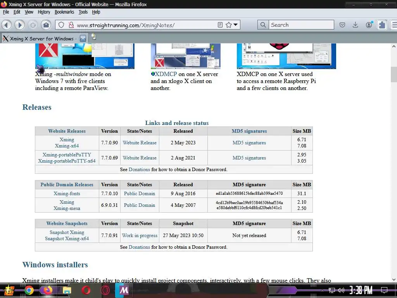Open the Start menu taskbar button
397x298 pixels.
tap(9, 290)
